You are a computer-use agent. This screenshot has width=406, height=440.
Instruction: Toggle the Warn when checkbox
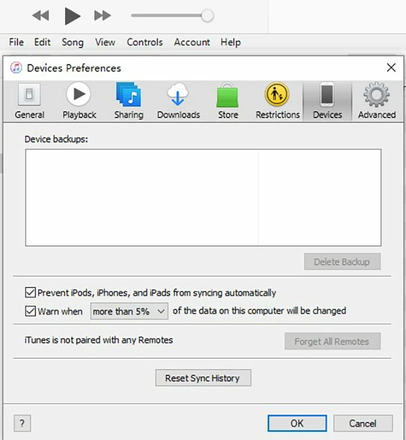(x=30, y=311)
